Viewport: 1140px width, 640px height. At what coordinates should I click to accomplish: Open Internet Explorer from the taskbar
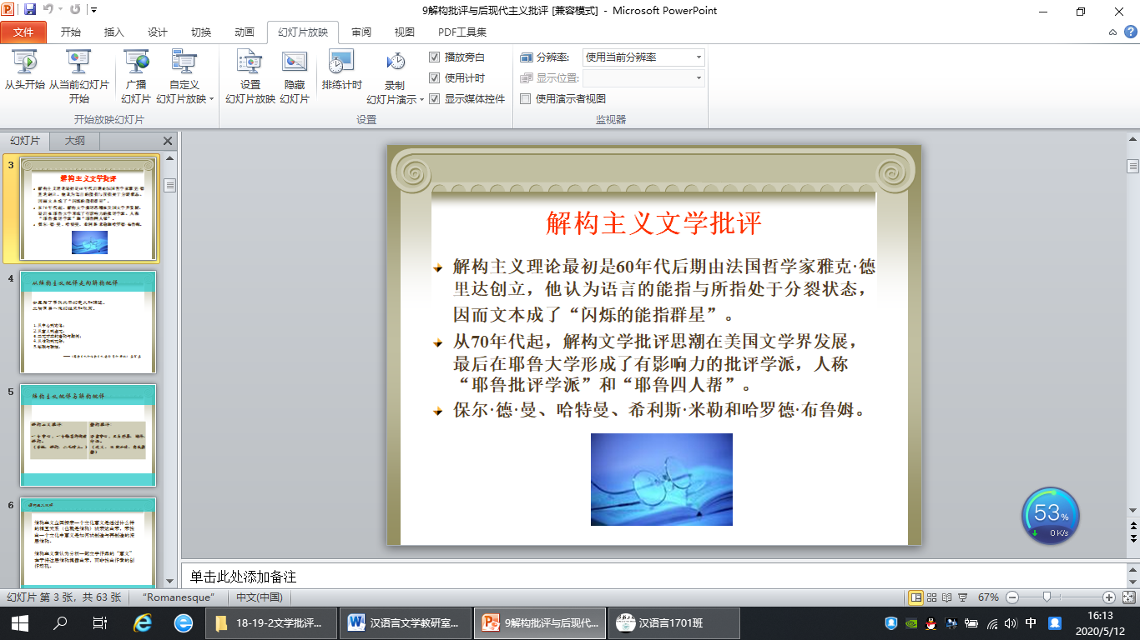click(144, 623)
